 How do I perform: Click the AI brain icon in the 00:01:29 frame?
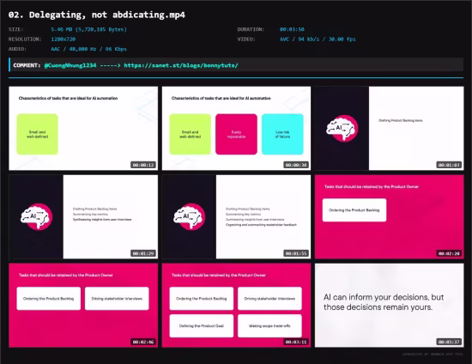[37, 217]
